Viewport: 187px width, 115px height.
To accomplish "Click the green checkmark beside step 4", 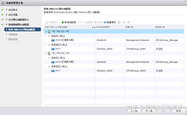I will [x=3, y=24].
